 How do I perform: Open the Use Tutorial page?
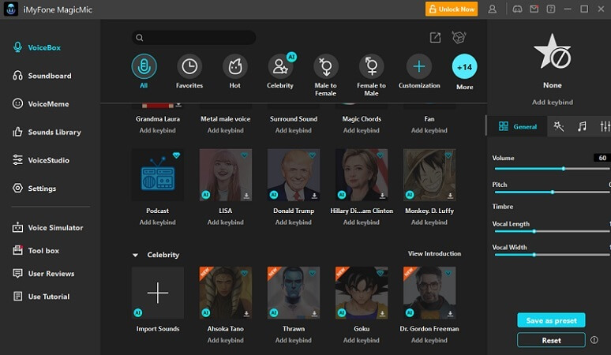tap(41, 296)
